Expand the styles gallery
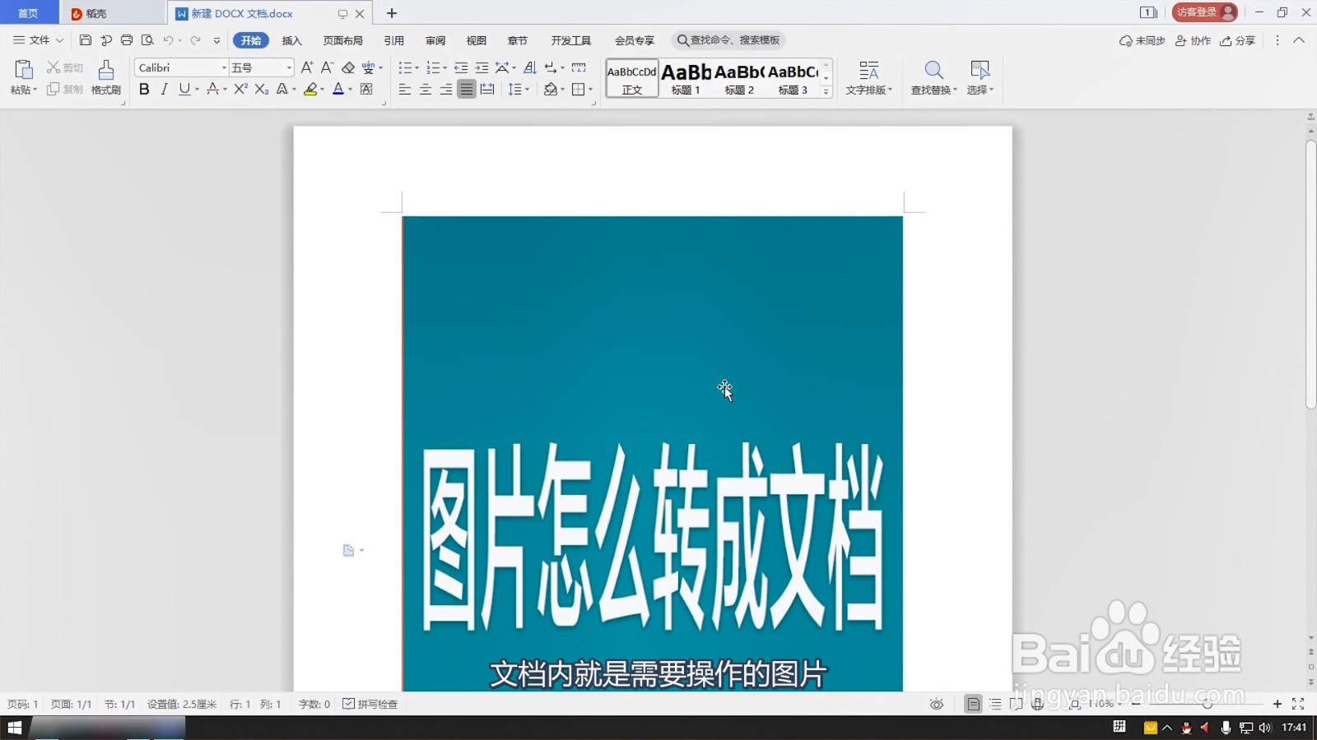The height and width of the screenshot is (740, 1317). click(826, 92)
